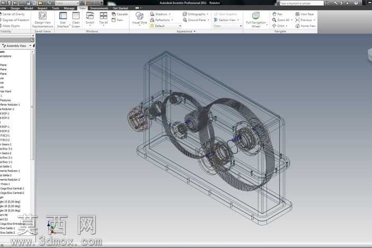Expand the Section View dropdown arrow
This screenshot has width=372, height=248.
click(238, 20)
